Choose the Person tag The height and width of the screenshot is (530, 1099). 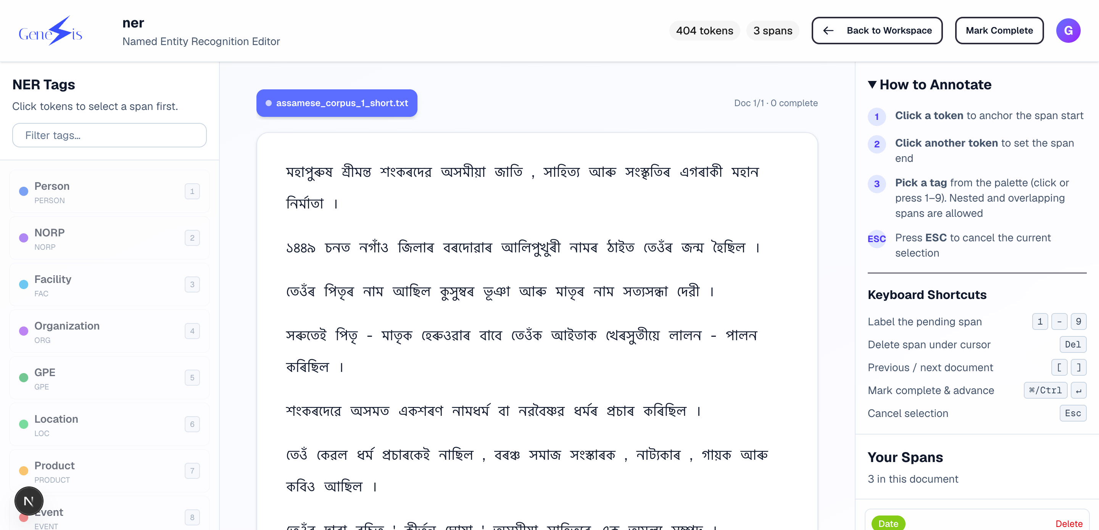109,191
